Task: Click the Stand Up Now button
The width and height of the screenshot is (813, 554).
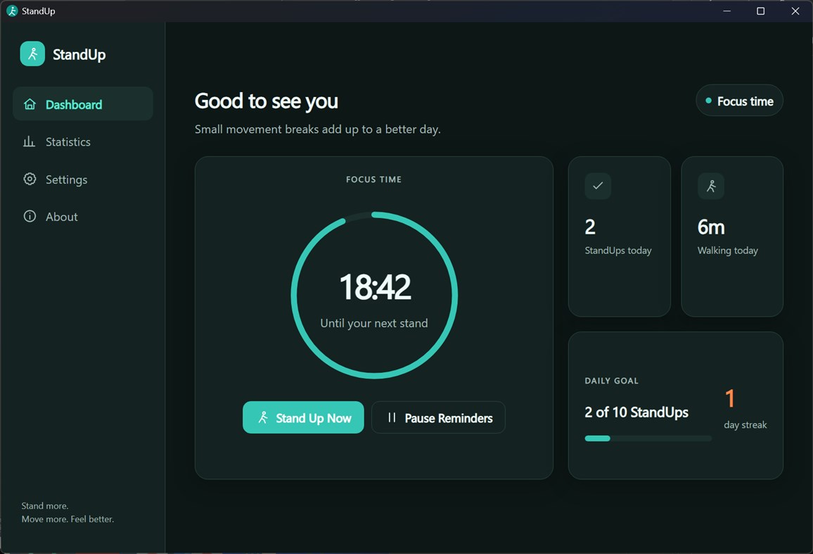Action: pyautogui.click(x=303, y=417)
